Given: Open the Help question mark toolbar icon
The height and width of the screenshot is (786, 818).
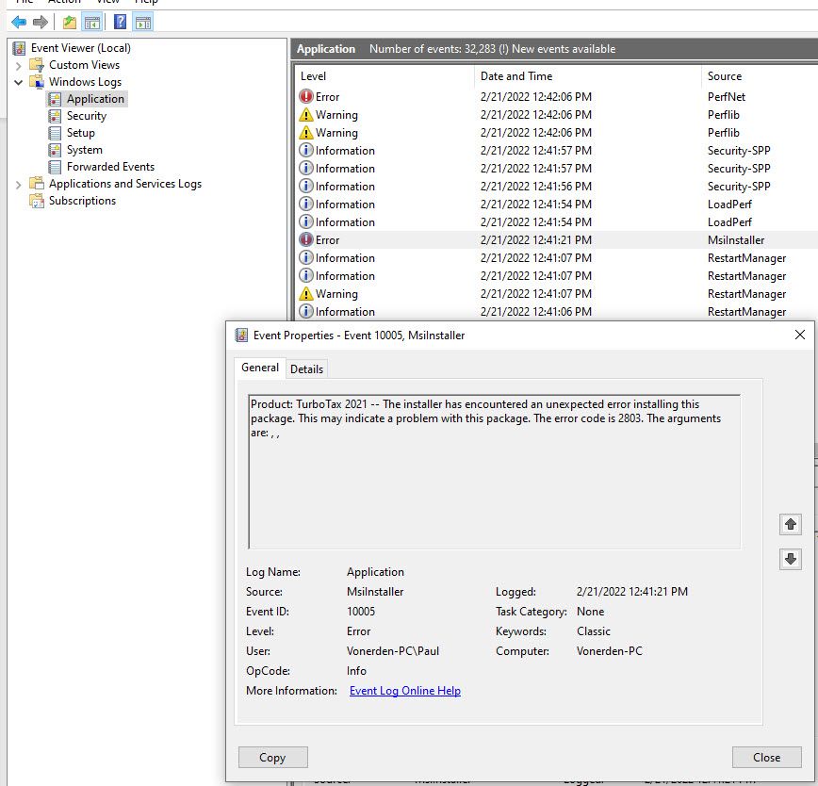Looking at the screenshot, I should (x=120, y=22).
